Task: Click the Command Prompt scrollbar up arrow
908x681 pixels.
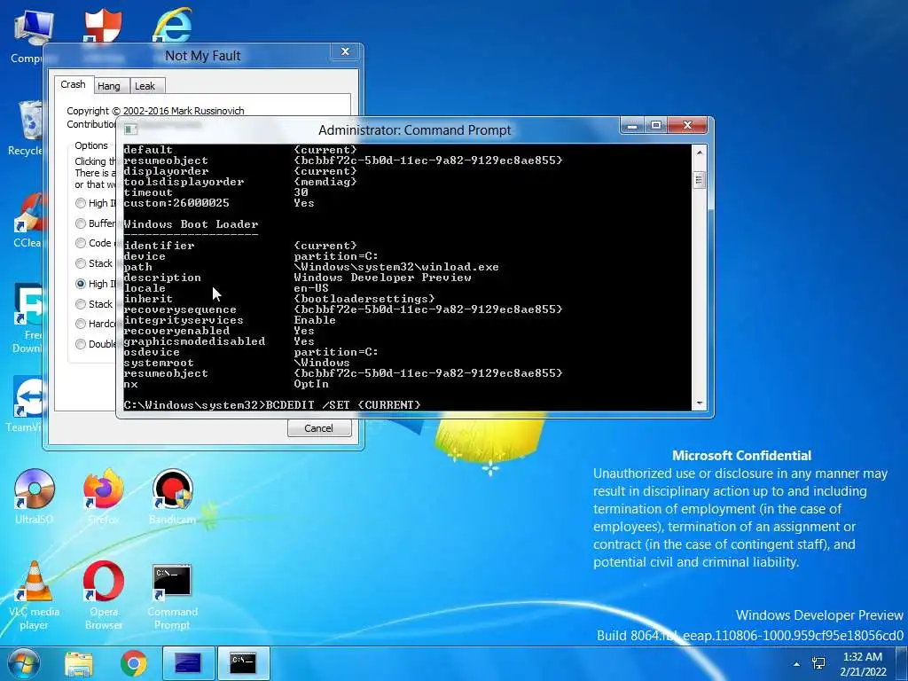Action: (x=700, y=153)
